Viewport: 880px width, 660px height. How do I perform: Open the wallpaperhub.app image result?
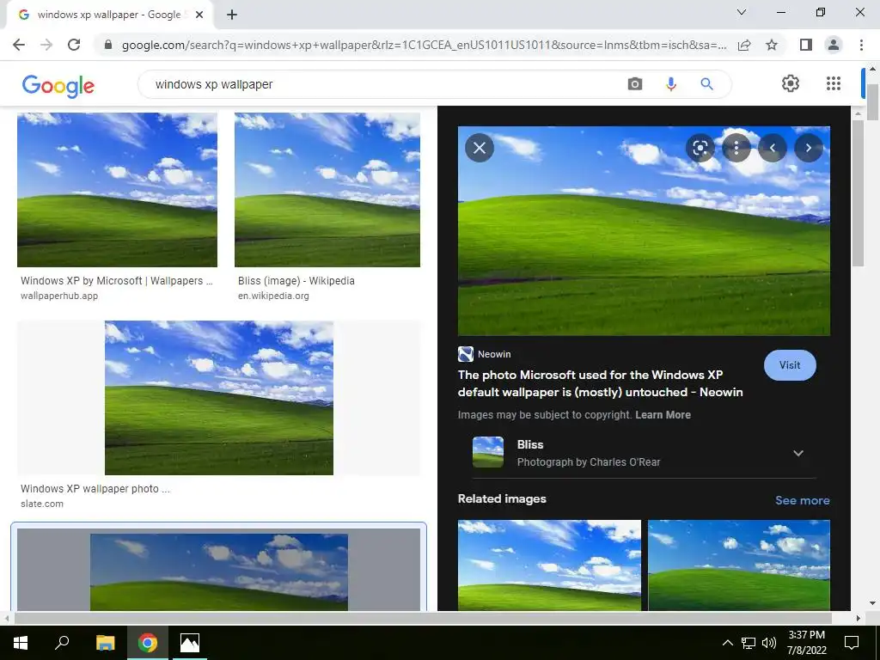117,190
